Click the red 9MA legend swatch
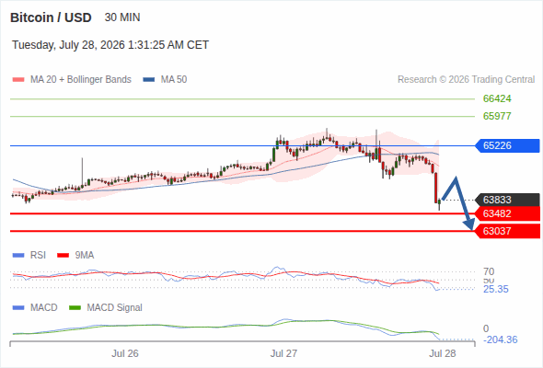The height and width of the screenshot is (368, 543). click(x=63, y=256)
